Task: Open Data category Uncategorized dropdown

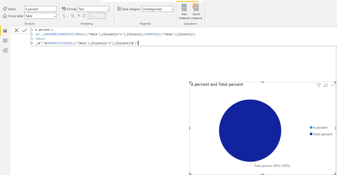Action: (157, 9)
